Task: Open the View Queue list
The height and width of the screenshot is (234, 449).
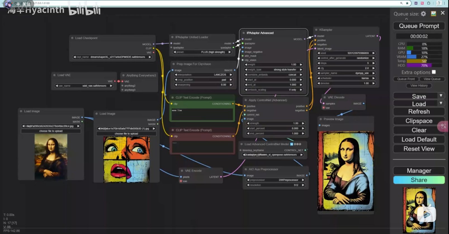Action: click(x=432, y=79)
